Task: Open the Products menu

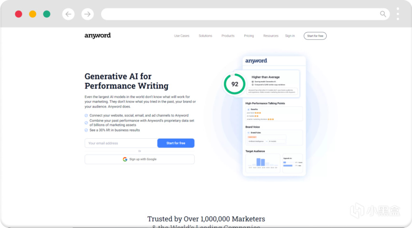Action: pyautogui.click(x=228, y=36)
